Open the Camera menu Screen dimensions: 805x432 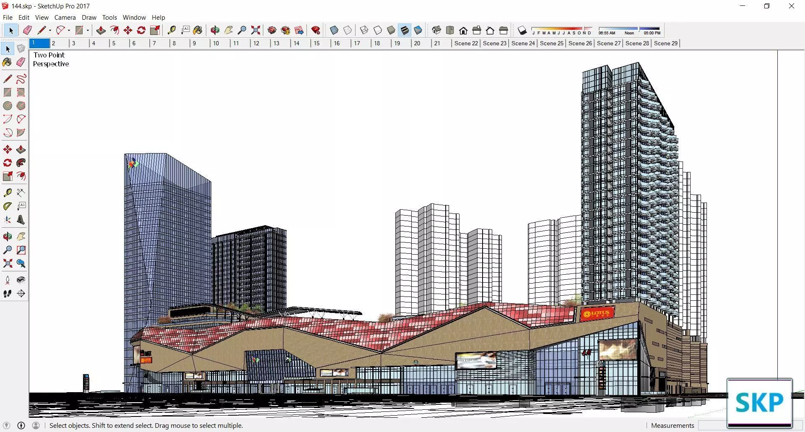pyautogui.click(x=65, y=17)
